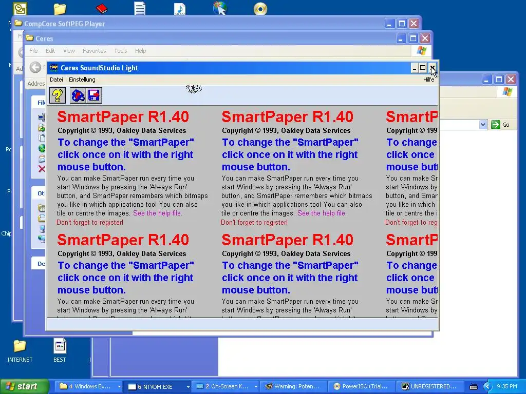
Task: Click the blue and red puzzle toolbar icon
Action: [78, 95]
